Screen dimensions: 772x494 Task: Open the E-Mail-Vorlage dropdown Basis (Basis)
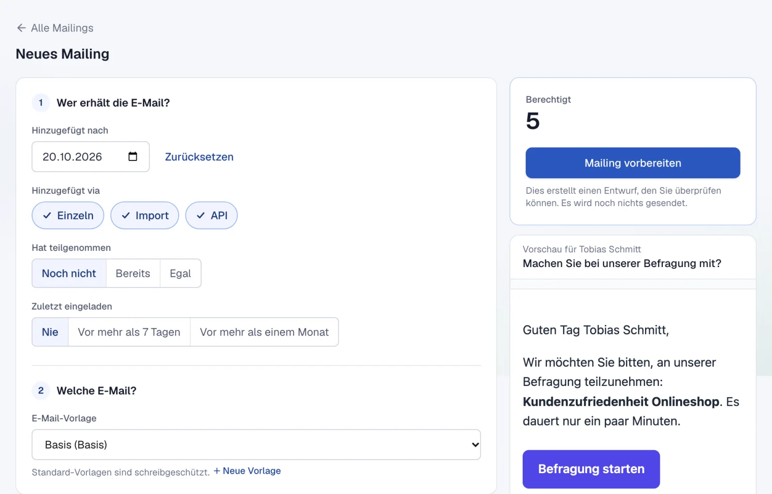coord(256,445)
